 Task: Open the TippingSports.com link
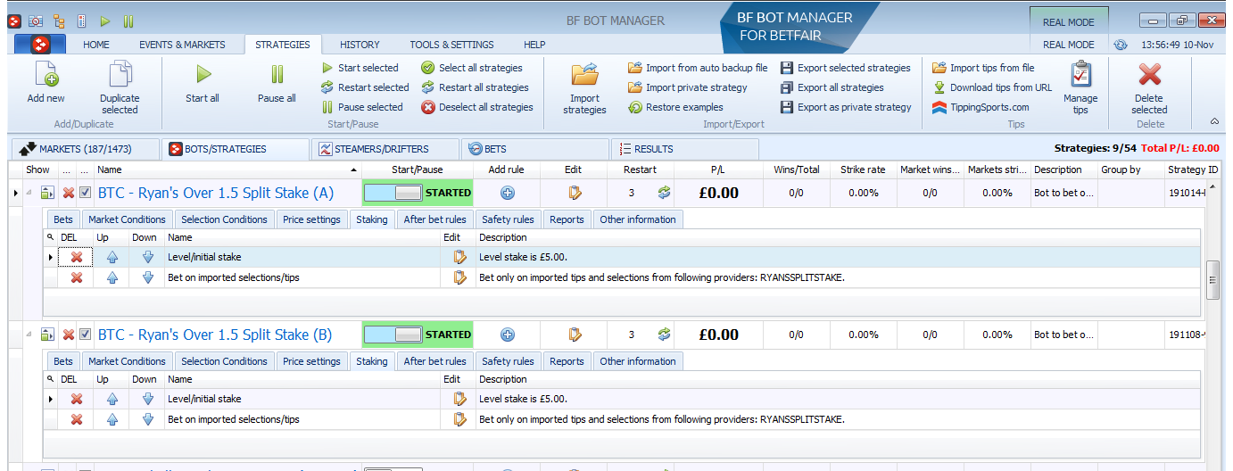(981, 107)
